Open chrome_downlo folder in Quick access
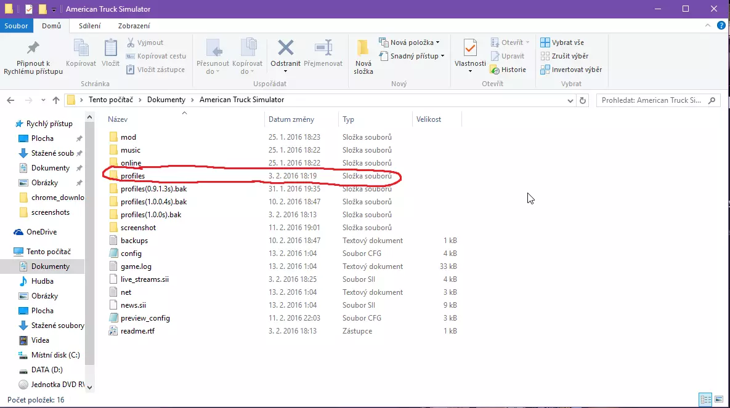Viewport: 730px width, 408px height. [x=57, y=198]
